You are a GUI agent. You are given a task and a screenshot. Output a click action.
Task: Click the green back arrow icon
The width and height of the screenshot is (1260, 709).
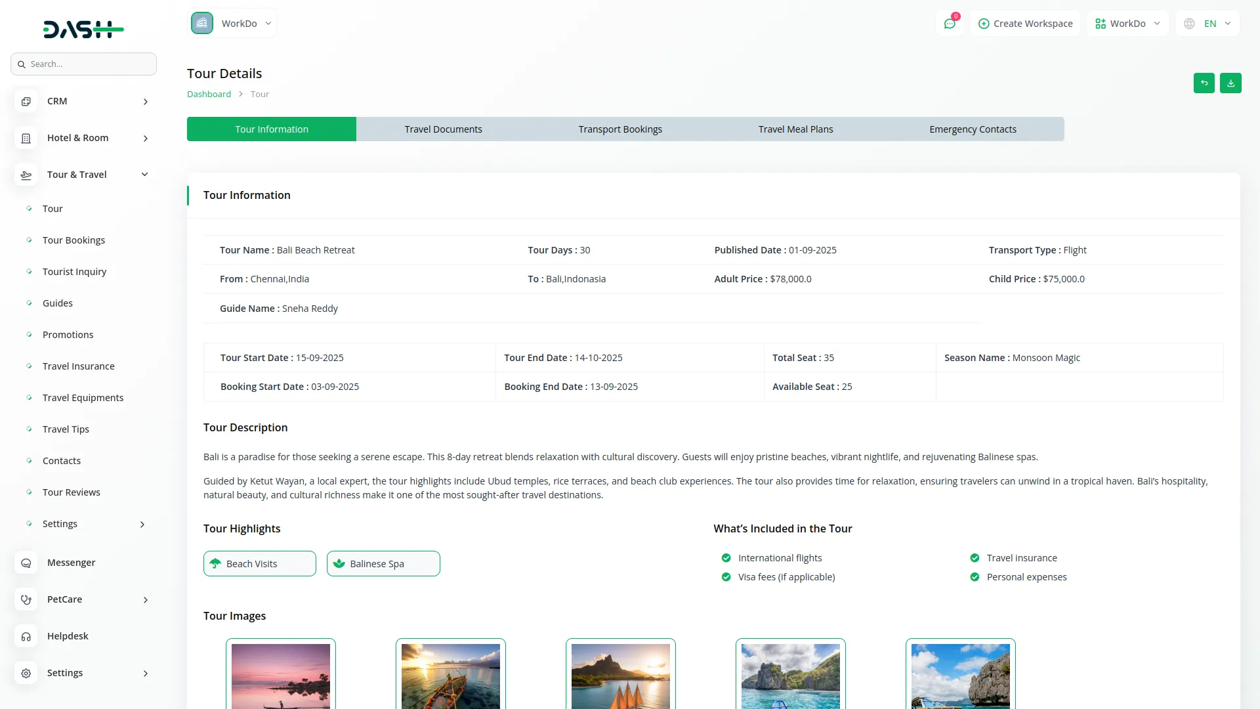pos(1204,83)
